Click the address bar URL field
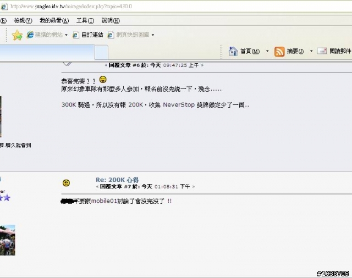Image resolution: width=352 pixels, height=278 pixels. pos(176,7)
